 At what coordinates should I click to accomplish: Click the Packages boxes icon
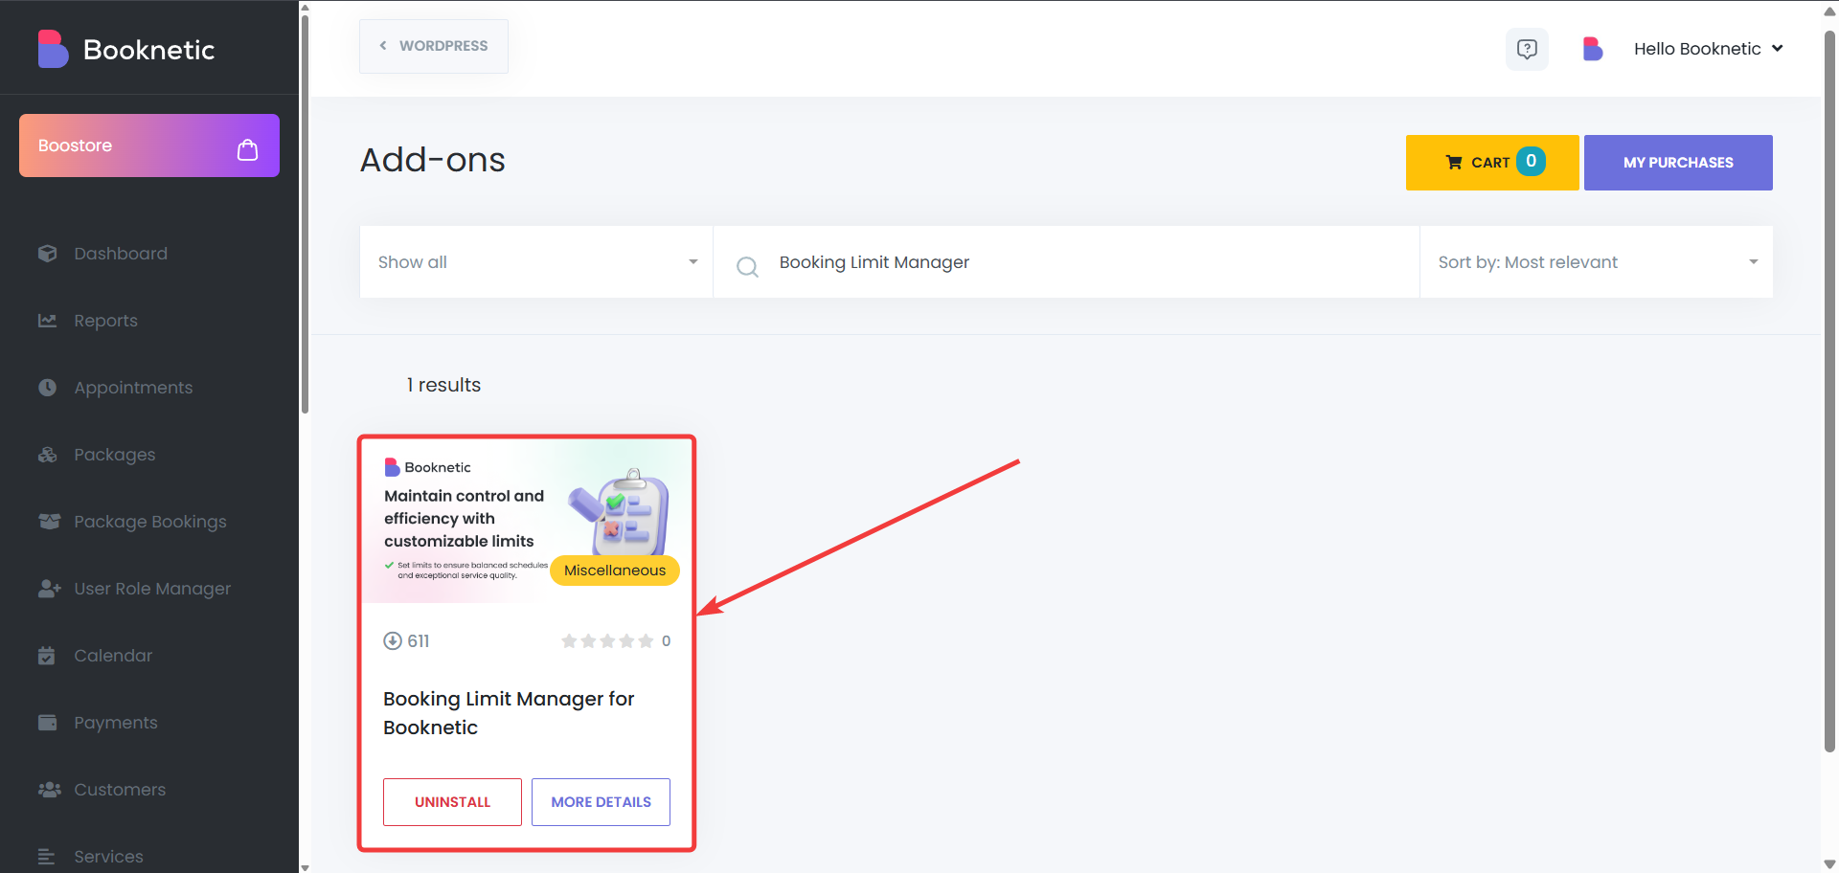coord(48,455)
